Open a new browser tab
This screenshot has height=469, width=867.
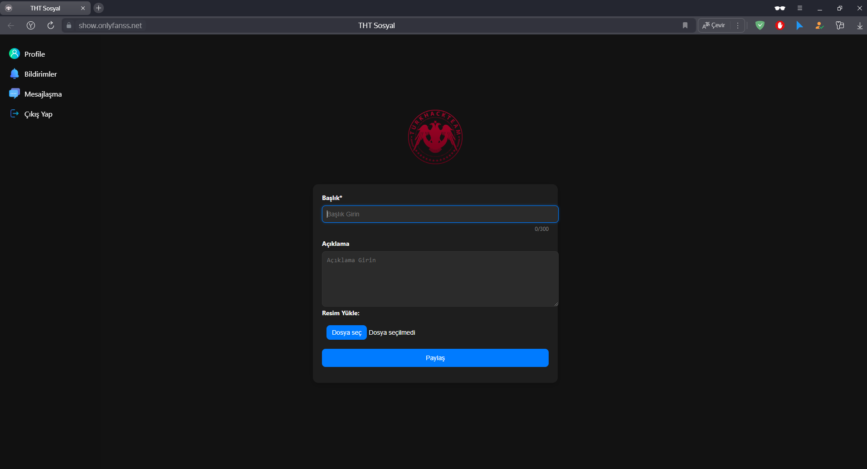(98, 8)
